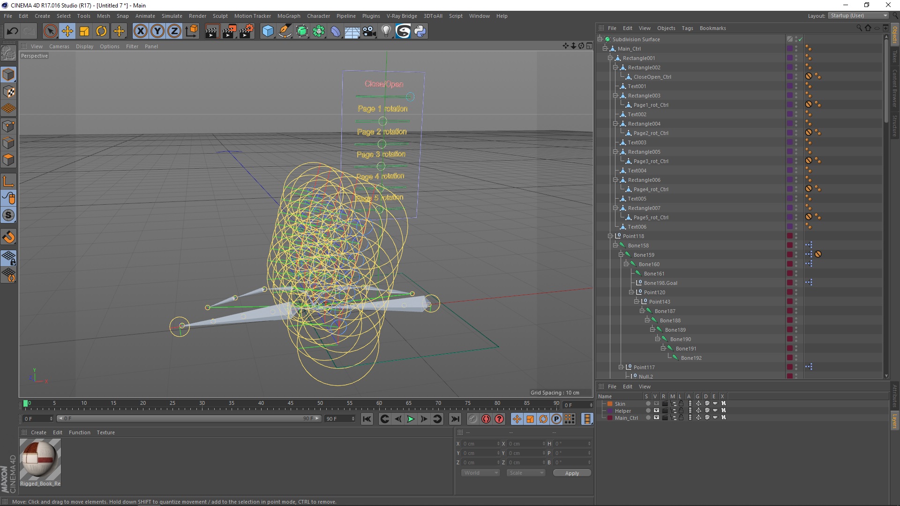Switch to Texture mode checkered icon
900x506 pixels.
click(x=8, y=92)
